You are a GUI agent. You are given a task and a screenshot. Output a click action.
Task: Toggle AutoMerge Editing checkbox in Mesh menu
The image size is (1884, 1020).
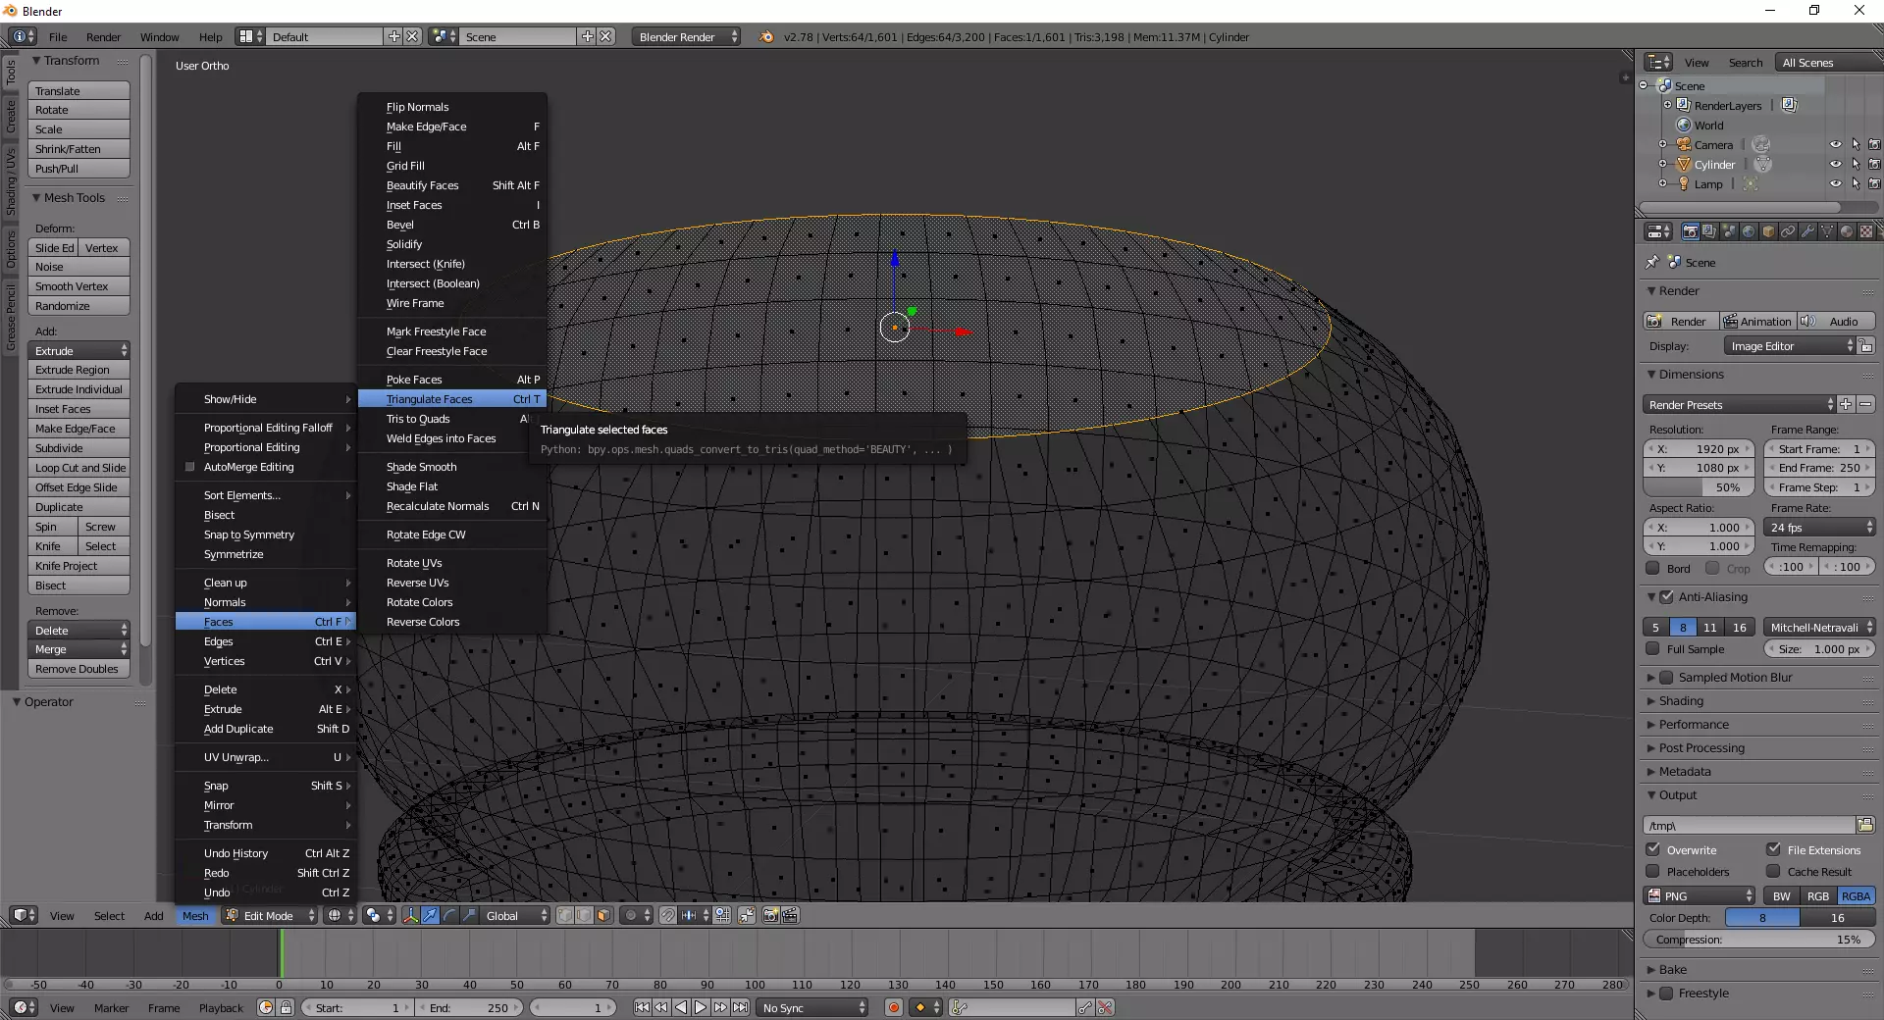point(190,467)
